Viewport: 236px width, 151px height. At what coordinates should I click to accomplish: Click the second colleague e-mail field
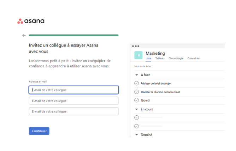point(73,101)
